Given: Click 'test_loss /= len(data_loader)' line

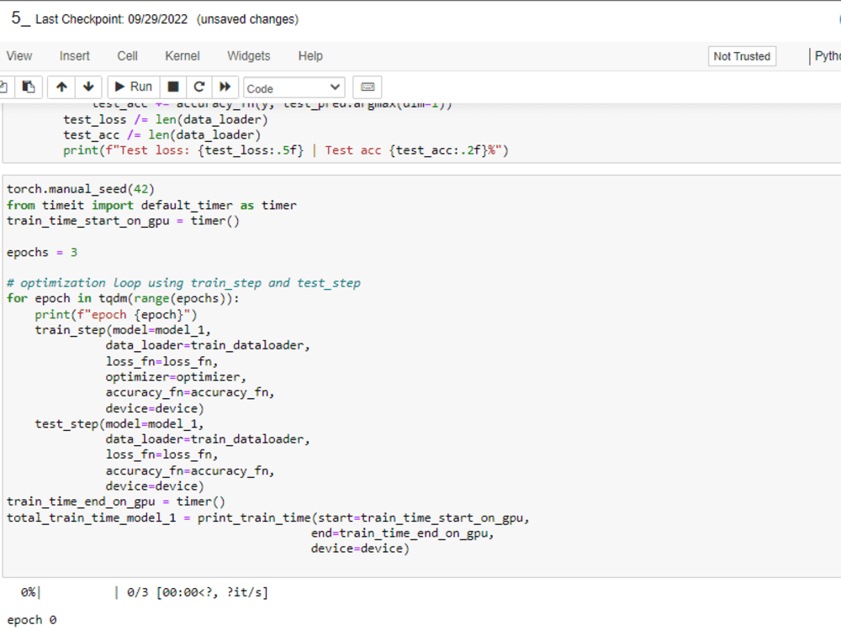Looking at the screenshot, I should 166,119.
